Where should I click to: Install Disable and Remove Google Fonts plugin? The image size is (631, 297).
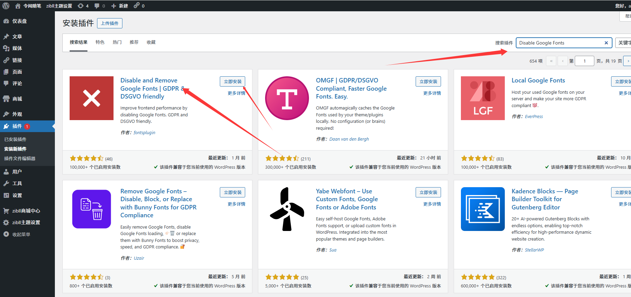(233, 81)
